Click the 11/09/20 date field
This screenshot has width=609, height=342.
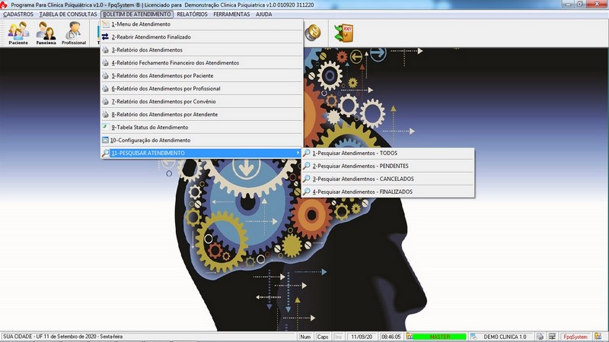(x=361, y=337)
